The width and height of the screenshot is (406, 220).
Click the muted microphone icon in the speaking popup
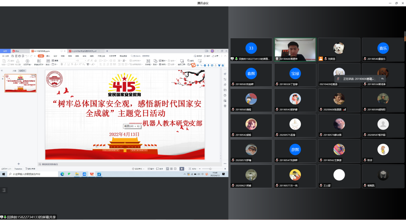338,79
